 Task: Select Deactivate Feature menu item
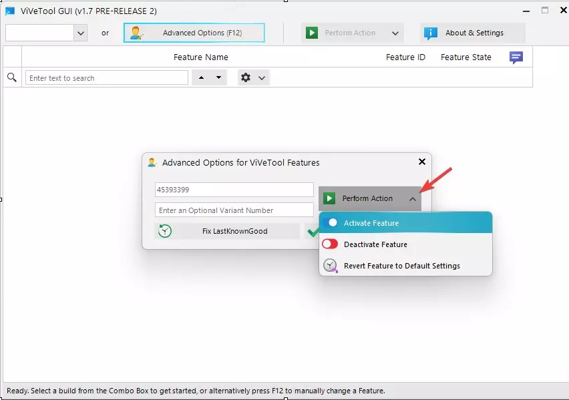405,244
